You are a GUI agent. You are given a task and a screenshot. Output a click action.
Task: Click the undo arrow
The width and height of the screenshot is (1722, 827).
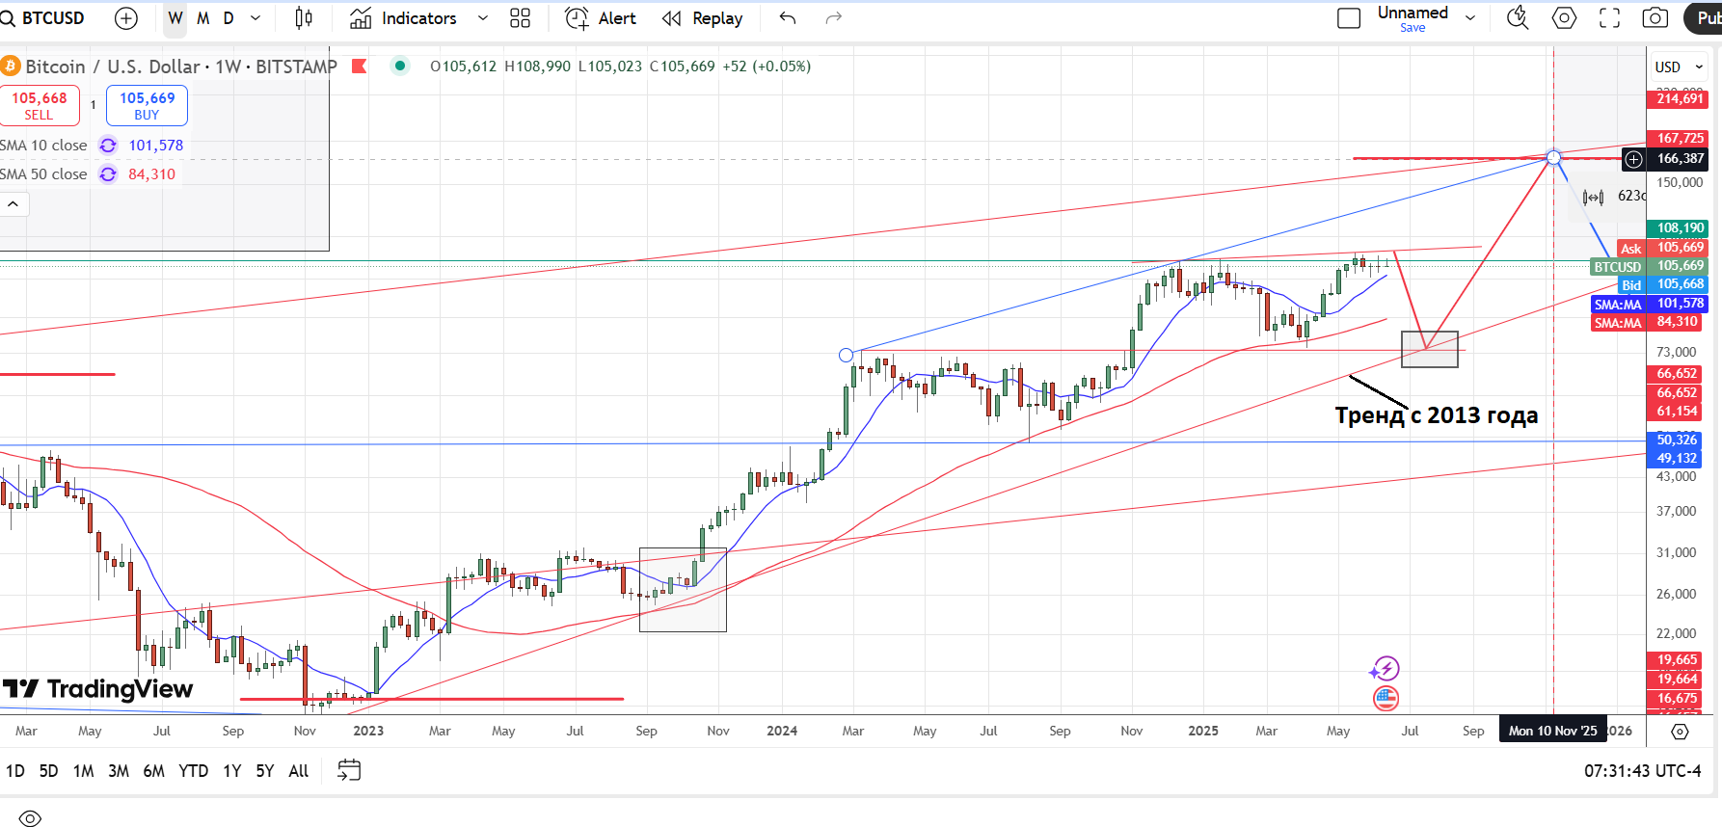[x=788, y=18]
